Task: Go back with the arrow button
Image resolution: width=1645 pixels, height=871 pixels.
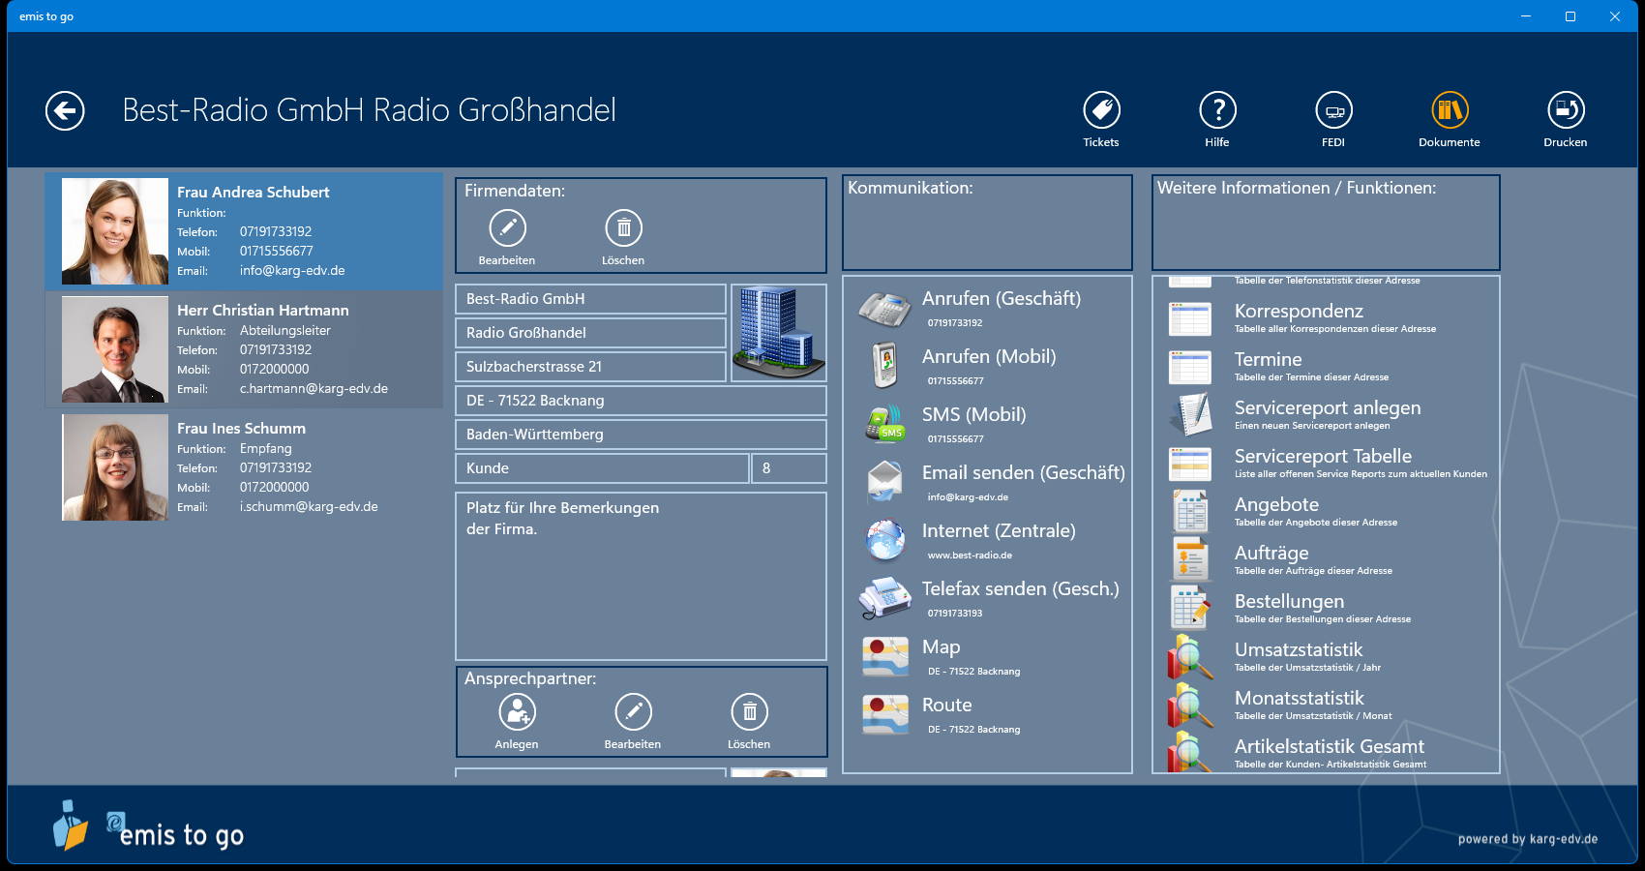Action: 65,110
